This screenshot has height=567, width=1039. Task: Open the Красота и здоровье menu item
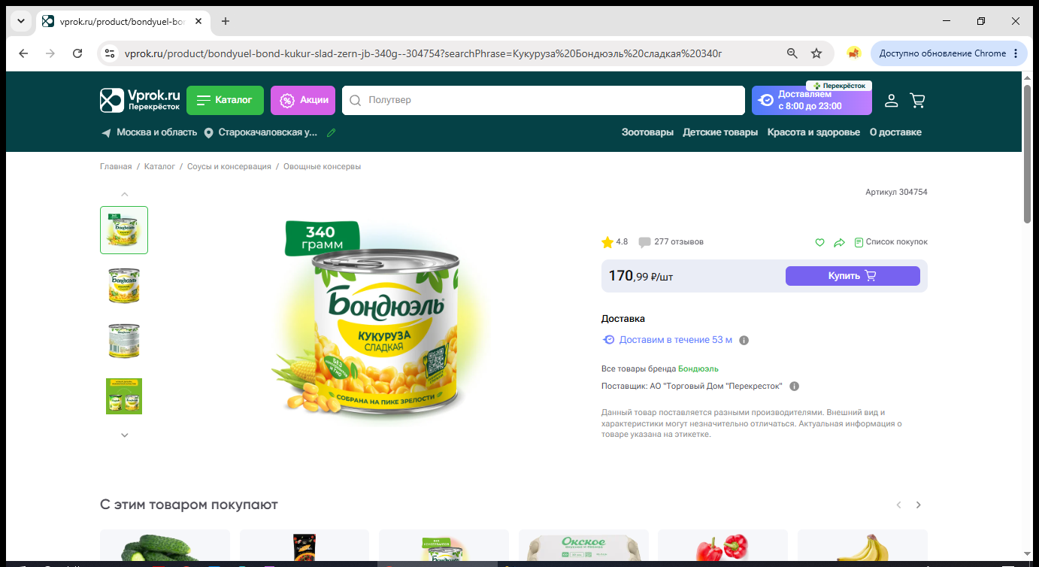coord(813,132)
